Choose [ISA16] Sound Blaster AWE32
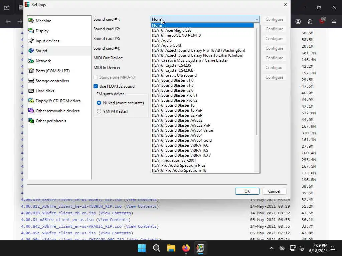 202,120
